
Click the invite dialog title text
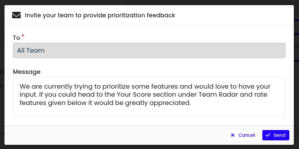tap(100, 15)
